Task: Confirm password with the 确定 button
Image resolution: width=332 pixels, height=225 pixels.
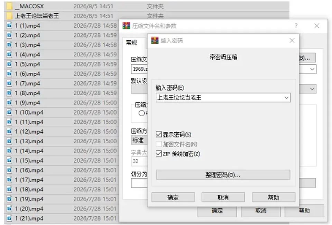Action: coord(173,197)
